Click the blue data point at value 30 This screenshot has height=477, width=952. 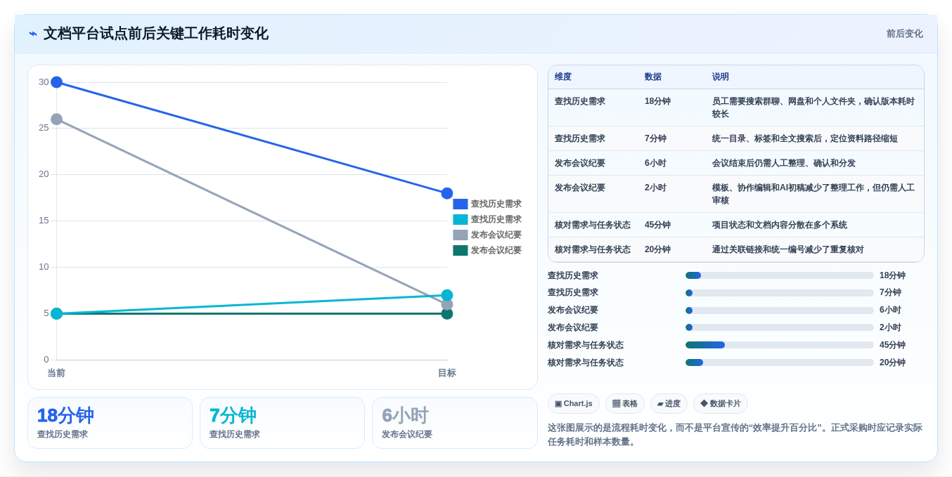point(57,82)
